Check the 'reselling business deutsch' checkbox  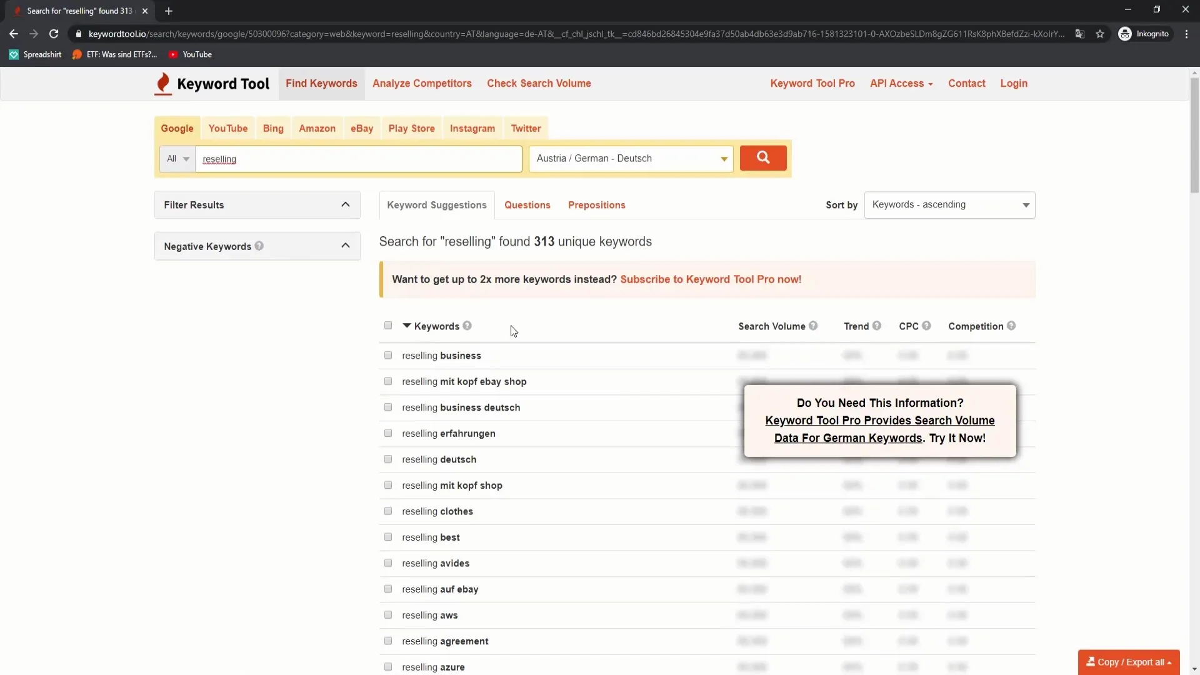click(388, 407)
